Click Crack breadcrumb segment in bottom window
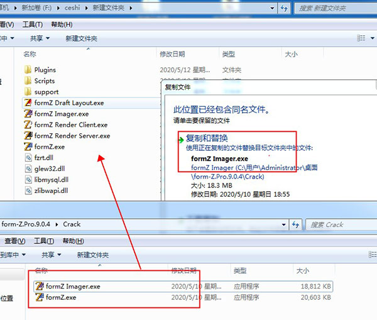 (x=72, y=224)
